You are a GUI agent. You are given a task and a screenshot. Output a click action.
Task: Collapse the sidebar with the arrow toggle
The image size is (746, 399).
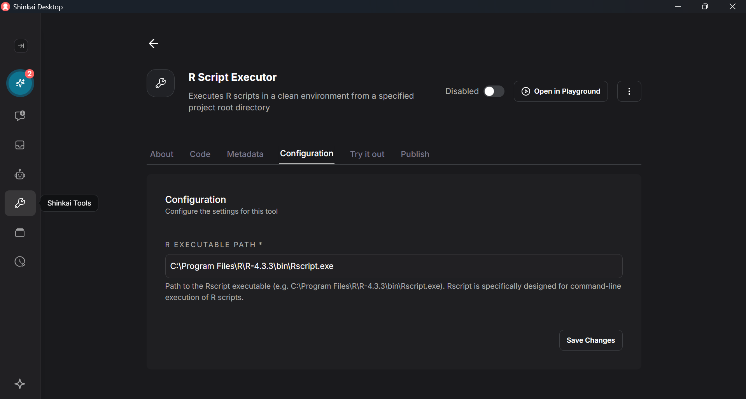click(x=21, y=46)
